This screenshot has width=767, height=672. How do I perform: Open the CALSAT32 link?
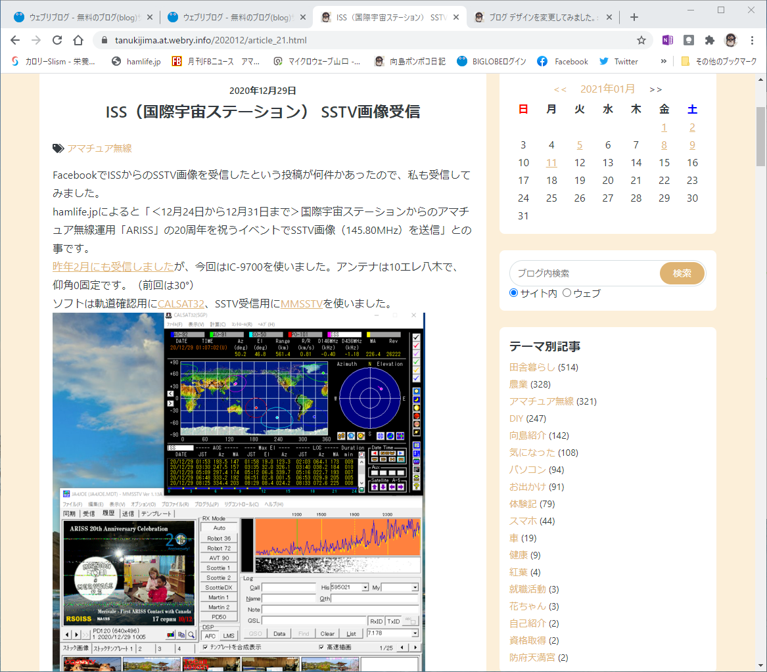pos(181,303)
